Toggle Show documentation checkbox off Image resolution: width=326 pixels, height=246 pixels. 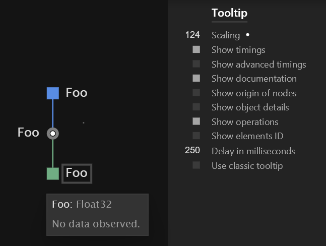pyautogui.click(x=197, y=78)
